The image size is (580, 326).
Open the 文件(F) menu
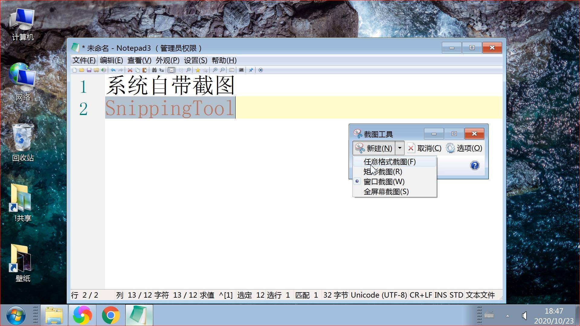(84, 60)
